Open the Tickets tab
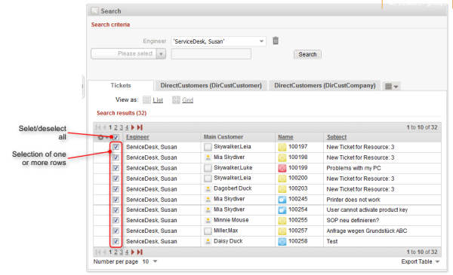The height and width of the screenshot is (275, 453). point(121,85)
